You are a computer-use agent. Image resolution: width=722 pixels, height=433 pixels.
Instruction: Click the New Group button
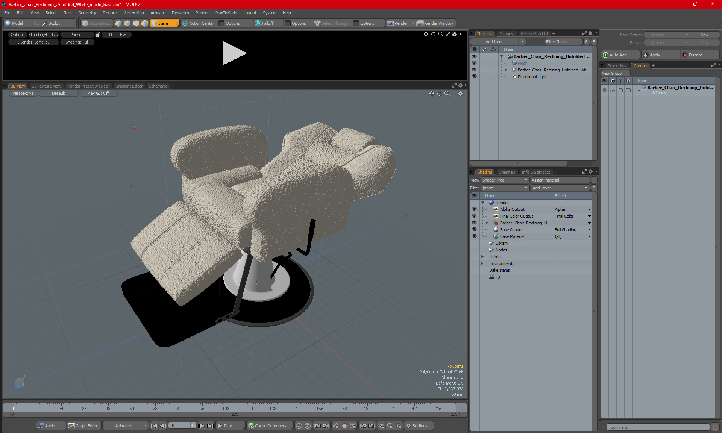[x=615, y=73]
